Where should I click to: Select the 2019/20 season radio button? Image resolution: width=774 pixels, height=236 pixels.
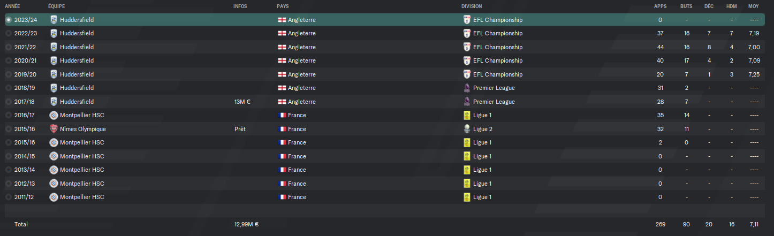[x=8, y=74]
